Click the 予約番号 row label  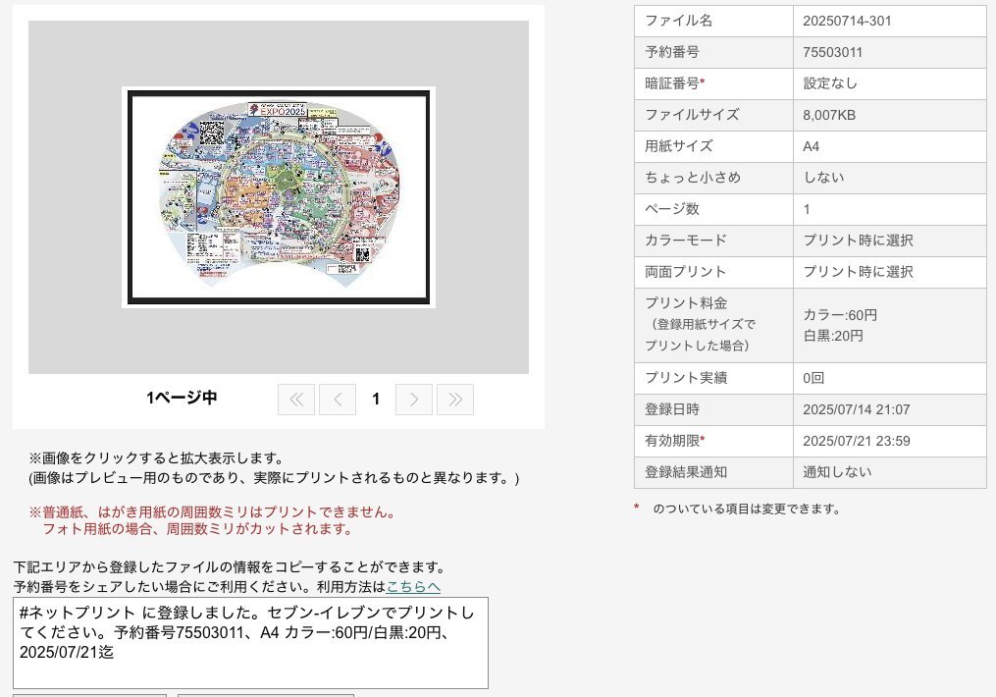tap(672, 52)
